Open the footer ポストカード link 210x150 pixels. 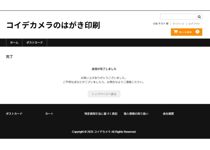click(14, 114)
